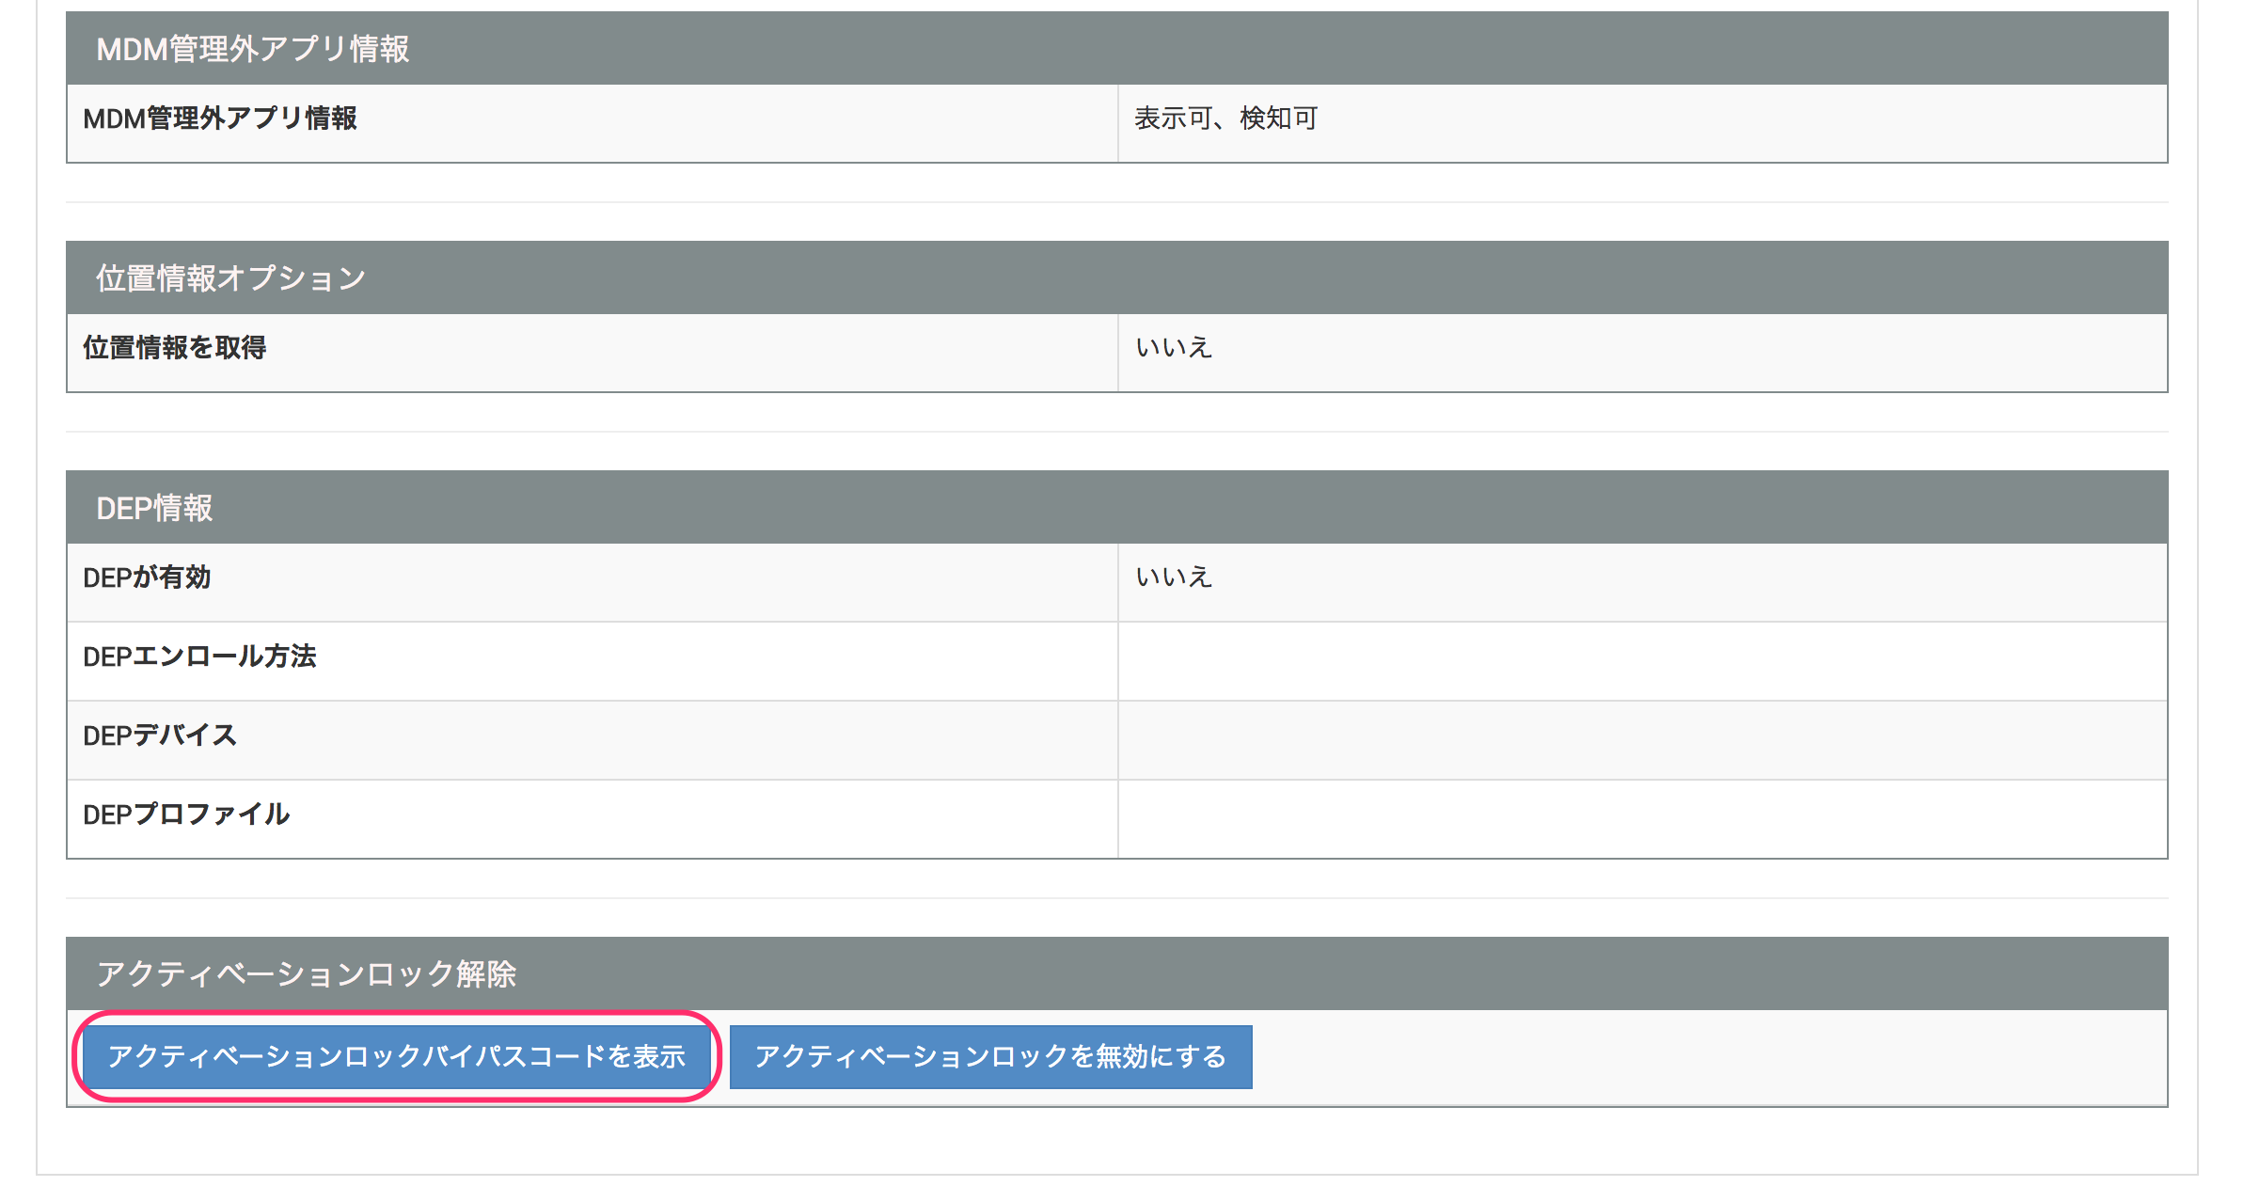Click the 位置情報オプション section header

(230, 278)
